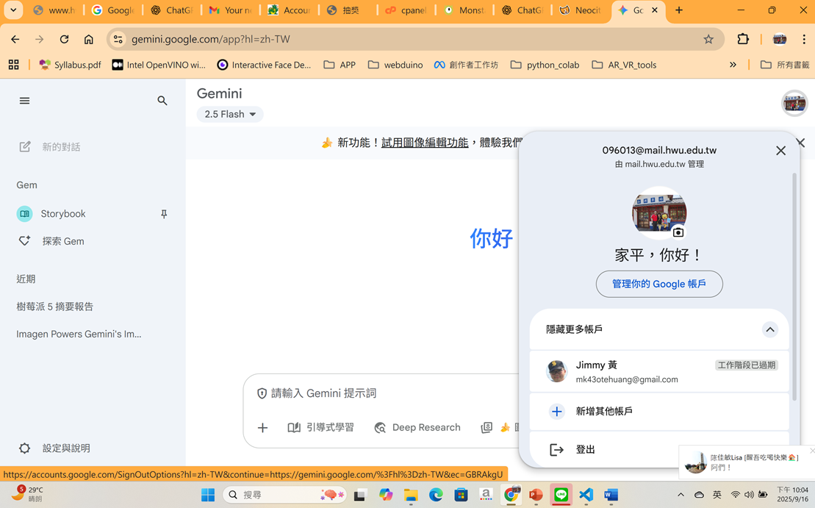Switch to the Neocit browser tab
This screenshot has height=508, width=815.
click(x=581, y=10)
